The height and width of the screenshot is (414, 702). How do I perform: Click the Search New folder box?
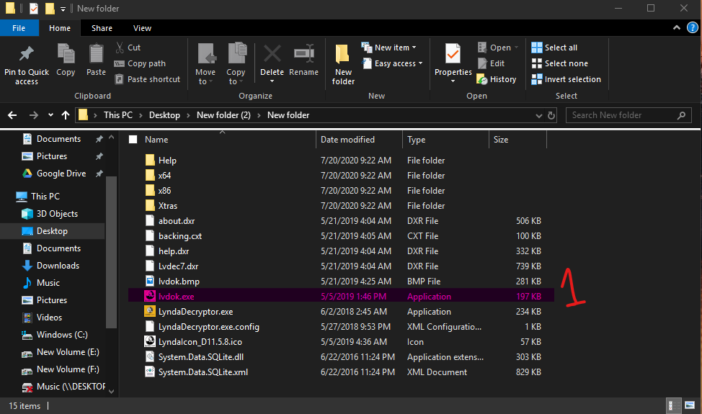tap(628, 115)
